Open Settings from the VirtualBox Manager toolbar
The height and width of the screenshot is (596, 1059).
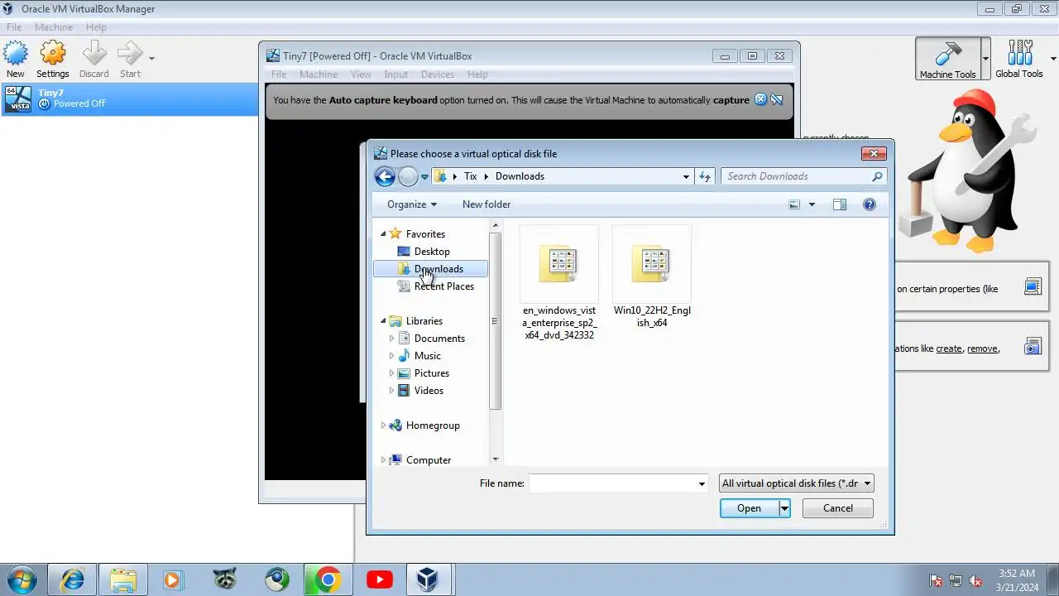click(x=53, y=54)
